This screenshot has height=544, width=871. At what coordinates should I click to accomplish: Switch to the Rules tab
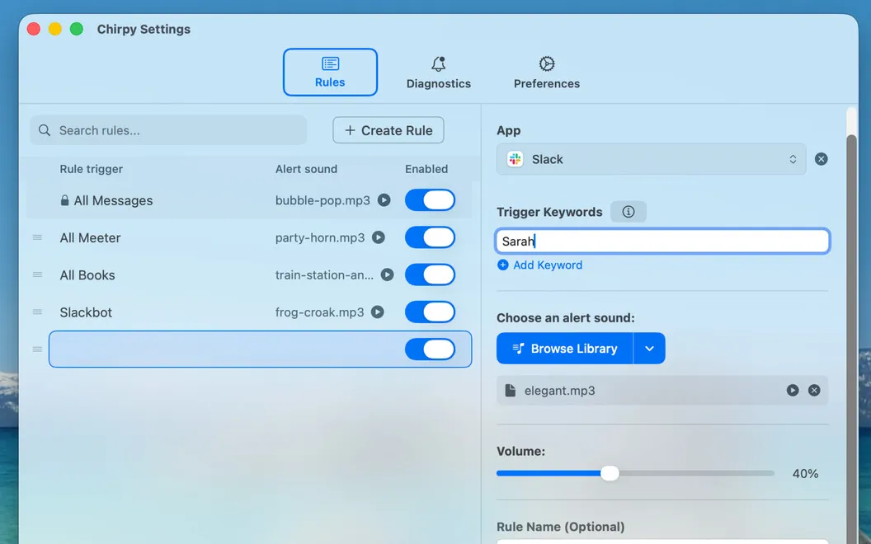[x=330, y=73]
